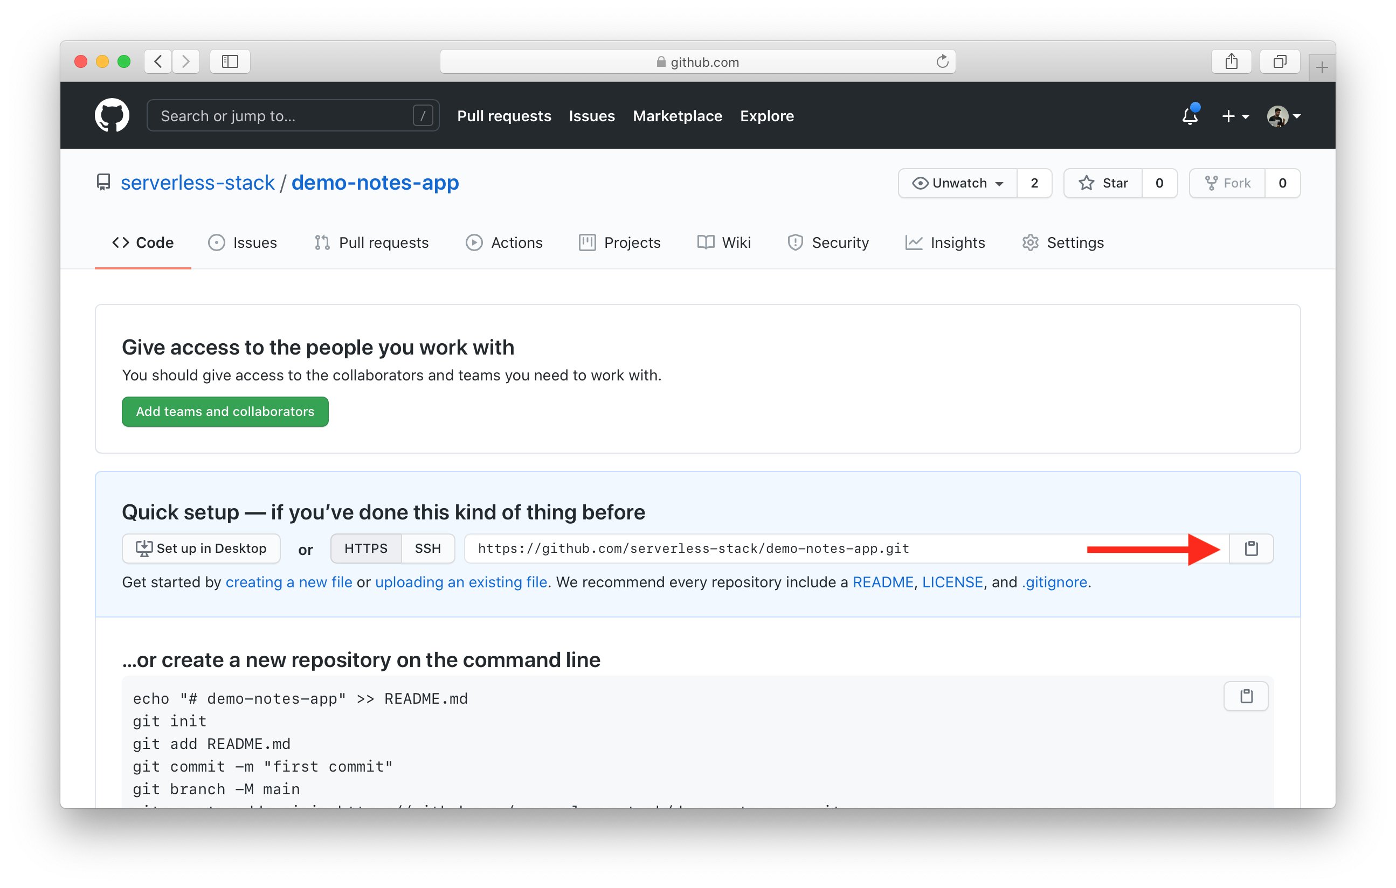
Task: Click the Star count toggle button
Action: click(1160, 183)
